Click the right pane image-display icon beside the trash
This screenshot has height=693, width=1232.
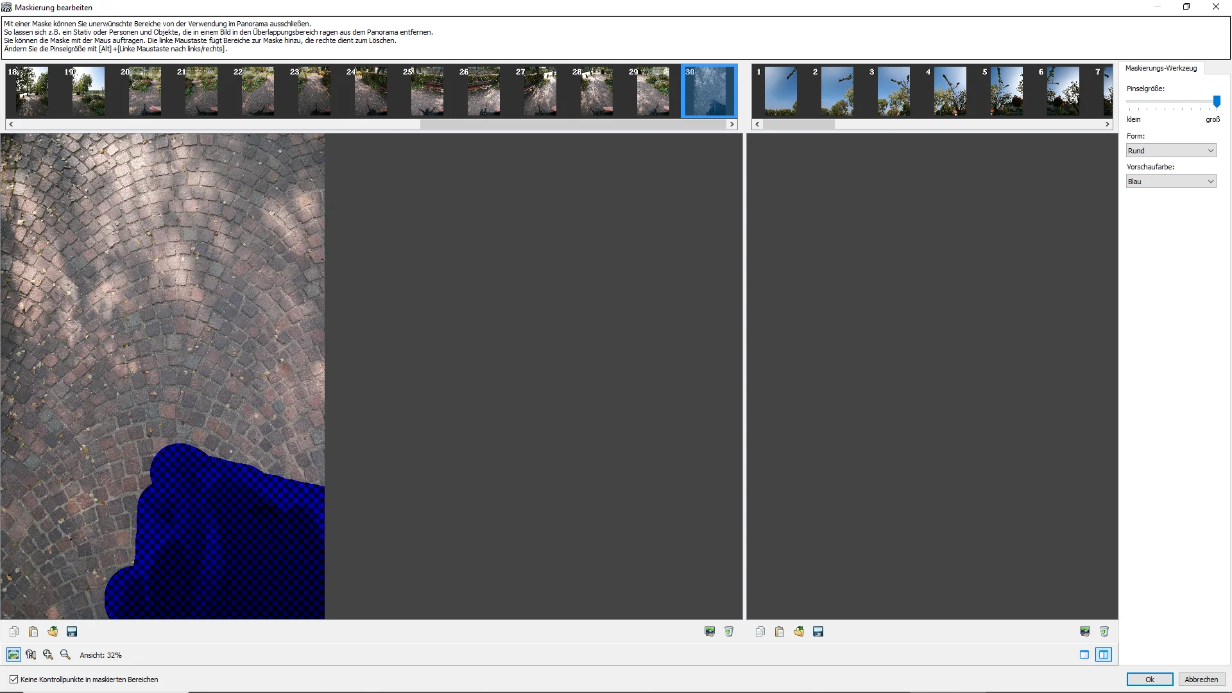(1085, 631)
